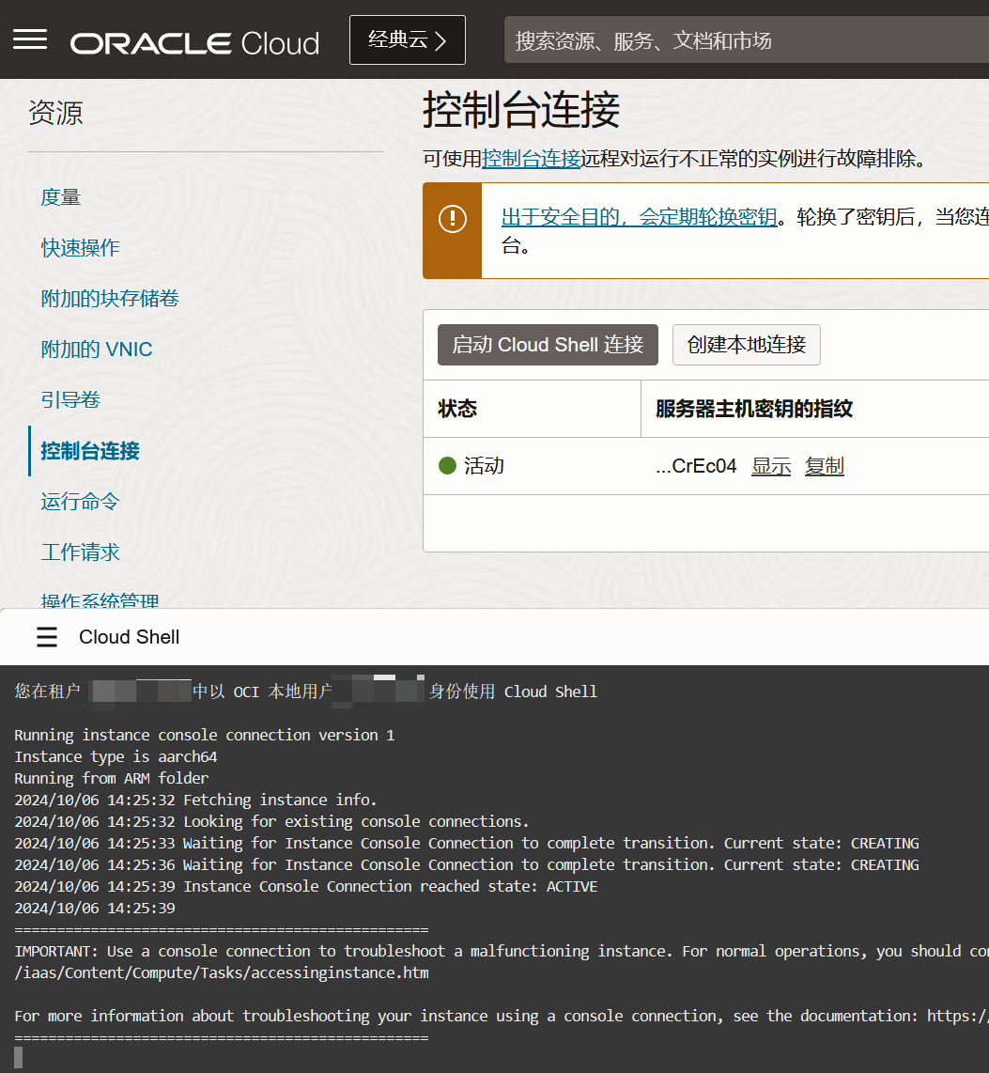Click the 'Instance type is aarch64' terminal line
The image size is (989, 1073).
[116, 757]
